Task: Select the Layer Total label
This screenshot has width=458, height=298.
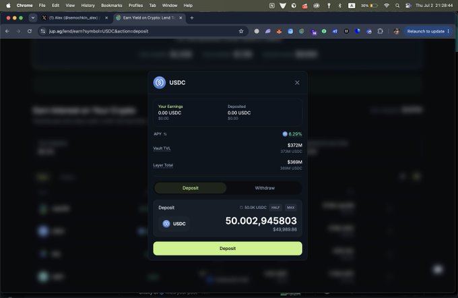Action: click(163, 165)
